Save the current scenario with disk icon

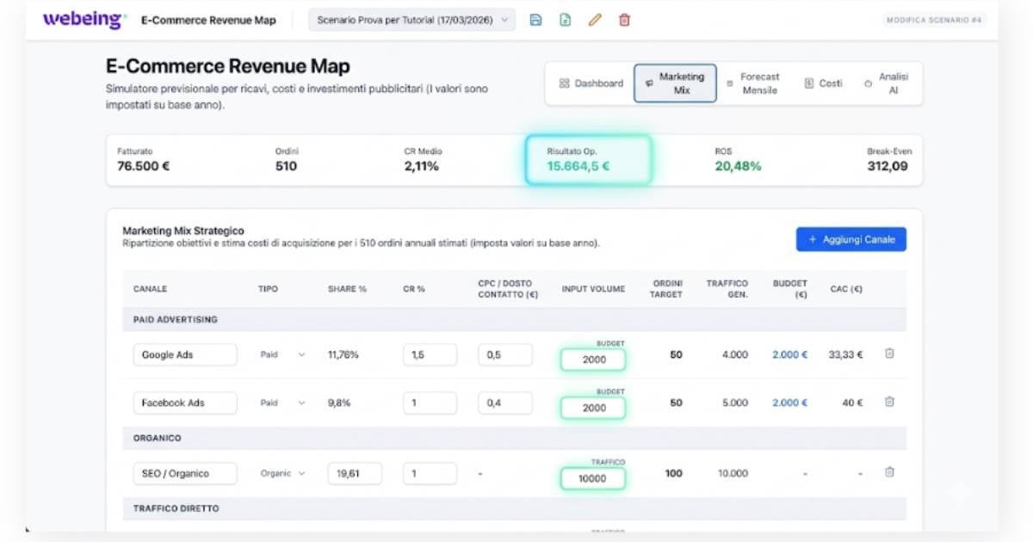point(535,20)
